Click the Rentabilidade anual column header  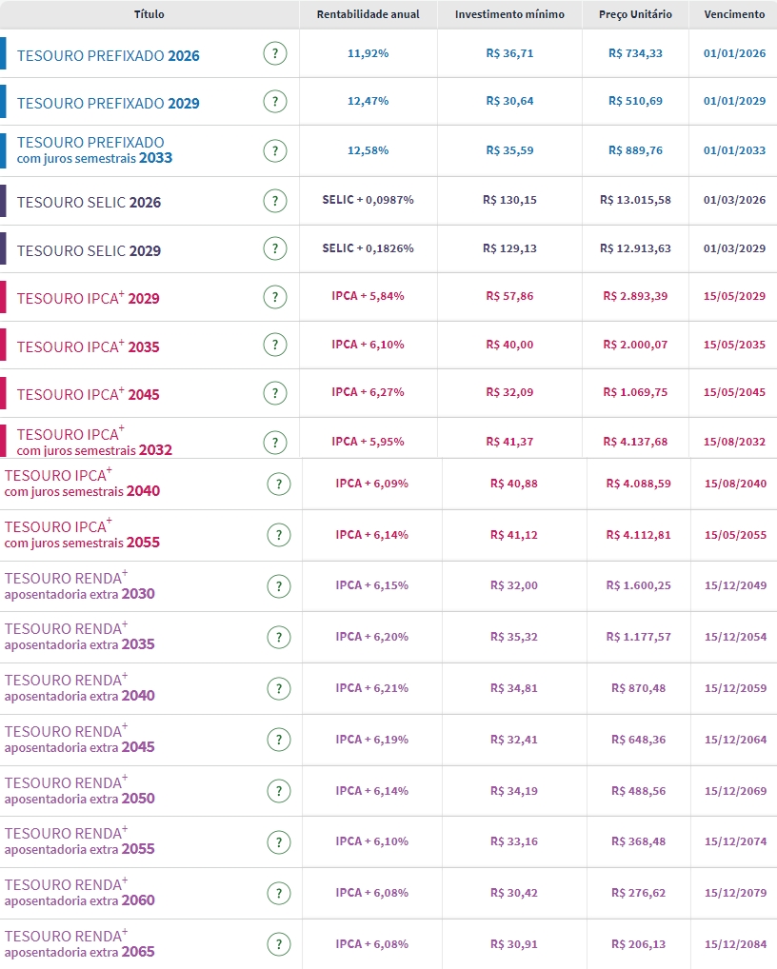pos(368,14)
